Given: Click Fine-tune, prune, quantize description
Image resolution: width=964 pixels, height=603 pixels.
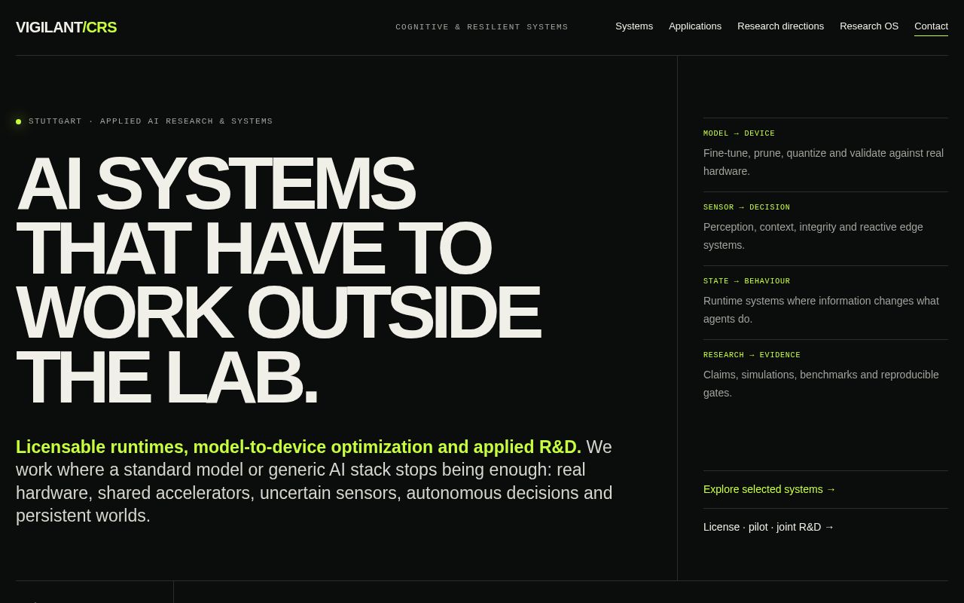Looking at the screenshot, I should coord(823,162).
